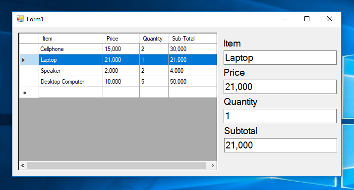Image resolution: width=354 pixels, height=190 pixels.
Task: Click the new row asterisk header
Action: click(x=29, y=93)
